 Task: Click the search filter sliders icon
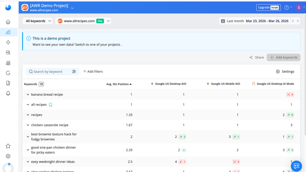click(74, 72)
